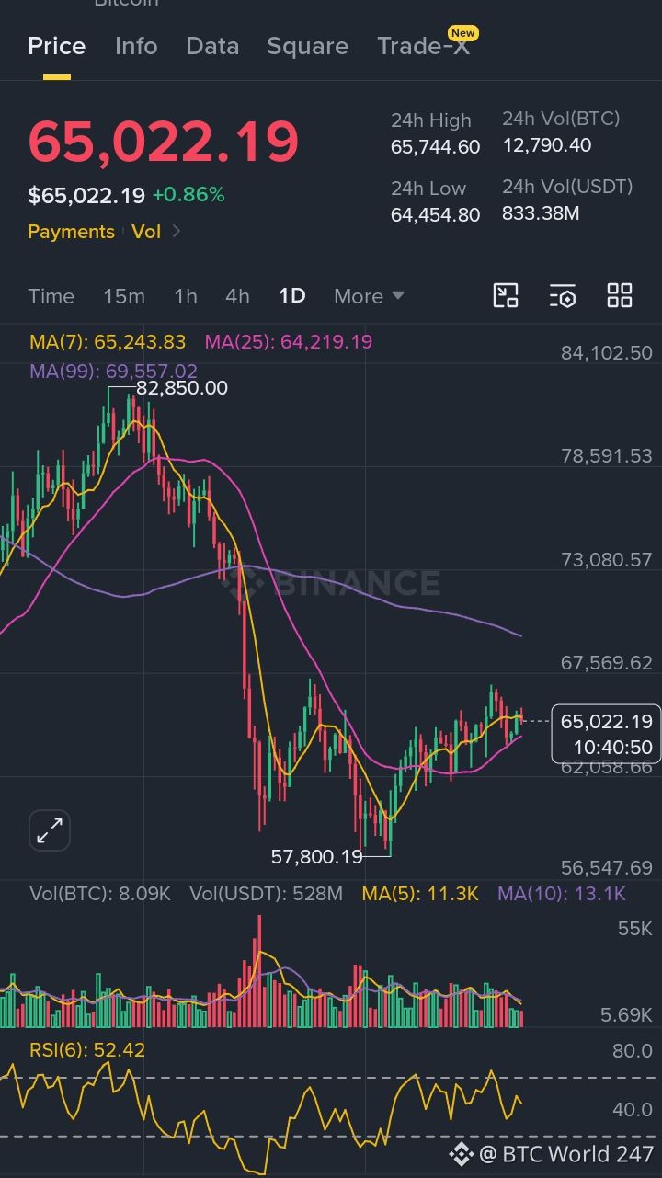Switch to the Trade-X tab

point(424,46)
